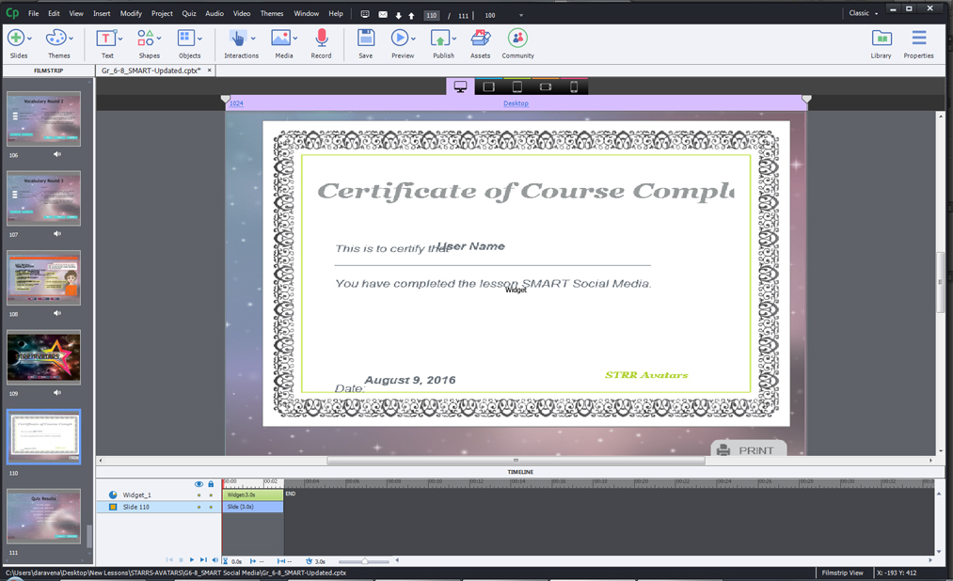Toggle show/hide all items eye icon in timeline
This screenshot has width=953, height=581.
199,484
